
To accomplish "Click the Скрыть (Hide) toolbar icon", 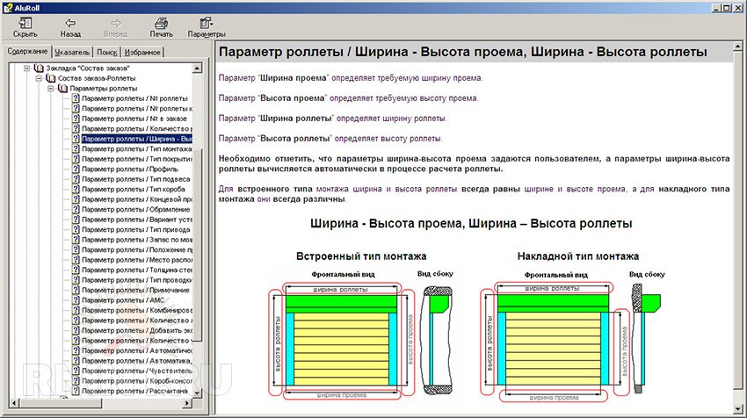I will point(25,23).
